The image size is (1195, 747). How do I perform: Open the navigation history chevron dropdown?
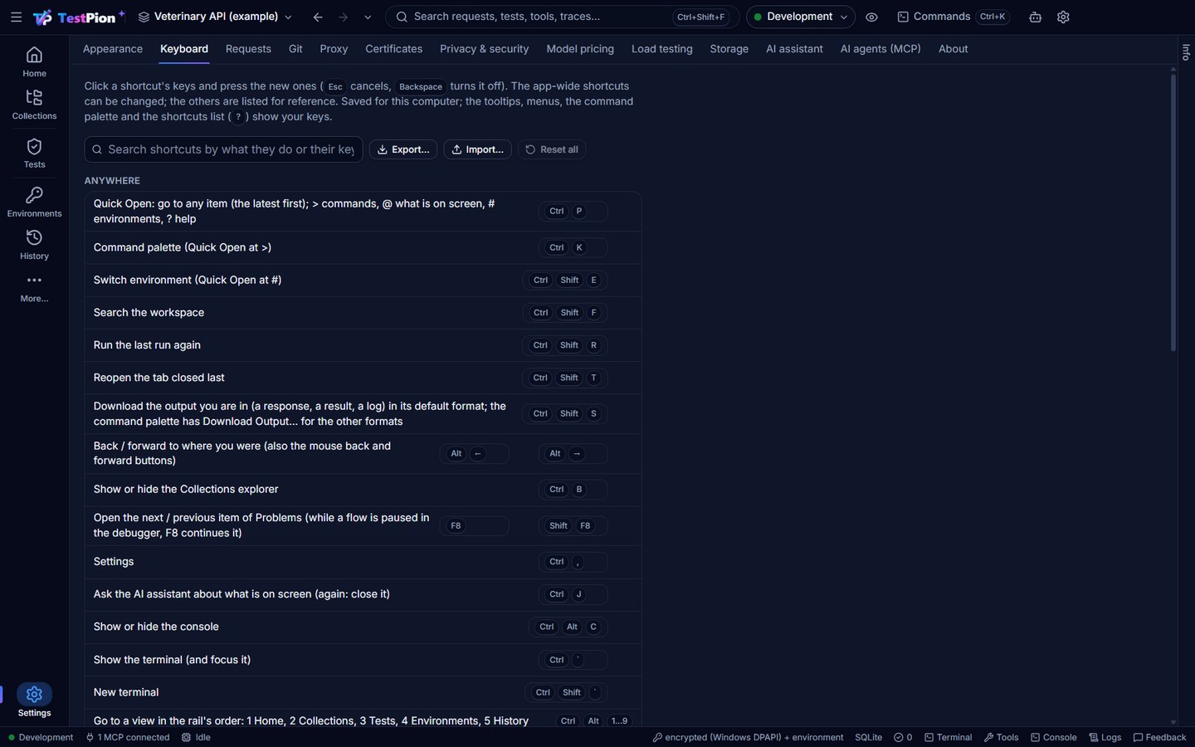pyautogui.click(x=368, y=17)
